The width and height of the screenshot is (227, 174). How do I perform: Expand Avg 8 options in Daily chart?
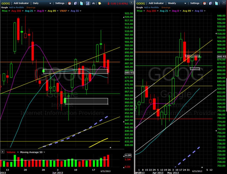[x=45, y=11]
